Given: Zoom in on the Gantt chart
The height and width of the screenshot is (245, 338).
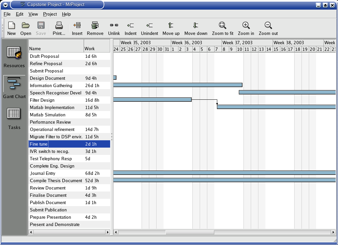Looking at the screenshot, I should tap(246, 26).
